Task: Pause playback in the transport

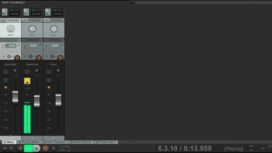Action: point(37,149)
